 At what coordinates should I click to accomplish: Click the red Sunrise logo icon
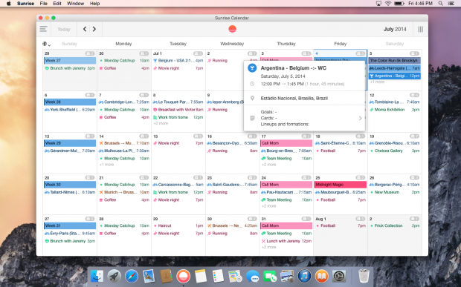[x=232, y=29]
